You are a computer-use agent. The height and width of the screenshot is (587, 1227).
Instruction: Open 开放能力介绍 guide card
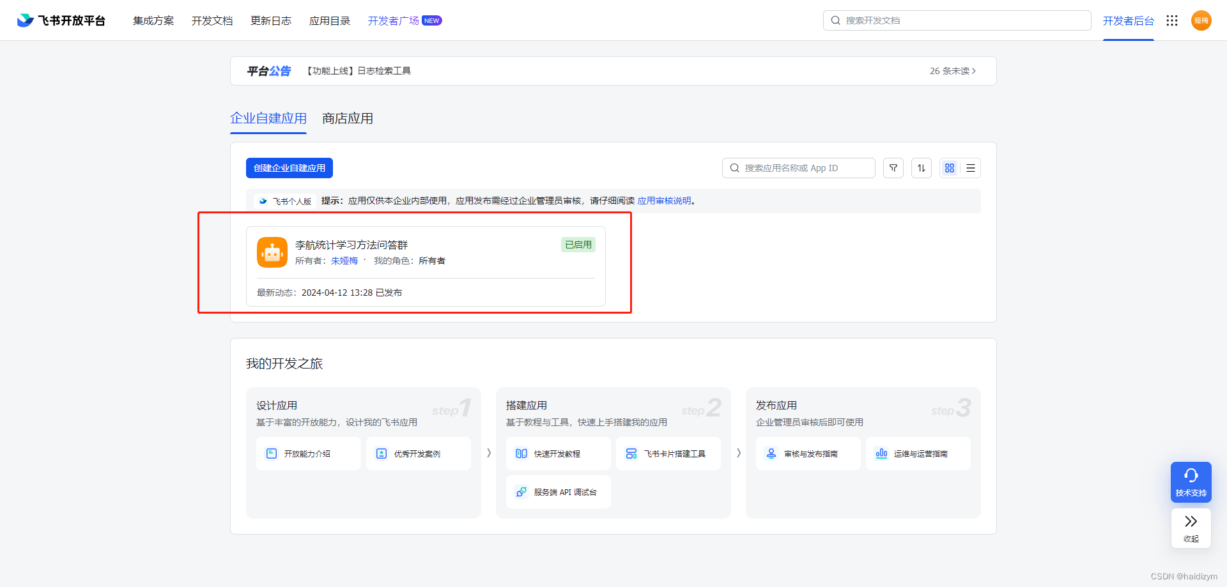(x=309, y=454)
